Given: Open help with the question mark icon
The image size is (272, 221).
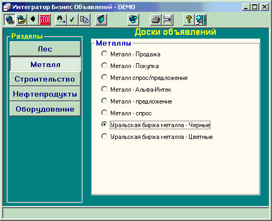Looking at the screenshot, I should 189,19.
